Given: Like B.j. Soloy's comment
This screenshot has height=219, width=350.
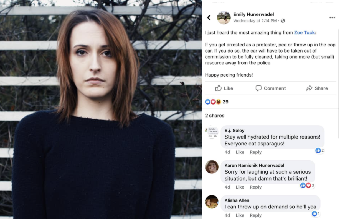Looking at the screenshot, I should 240,152.
